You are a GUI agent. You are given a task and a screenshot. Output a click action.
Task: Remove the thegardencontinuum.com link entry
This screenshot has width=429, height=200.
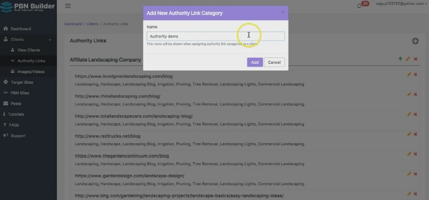(x=415, y=154)
